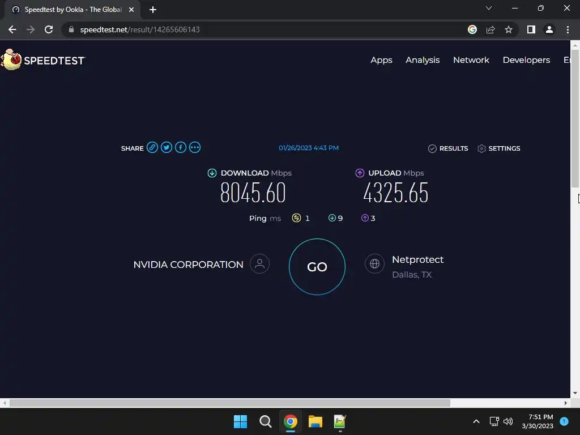Click the download arrow icon beside DOWNLOAD
Image resolution: width=580 pixels, height=435 pixels.
(x=212, y=173)
